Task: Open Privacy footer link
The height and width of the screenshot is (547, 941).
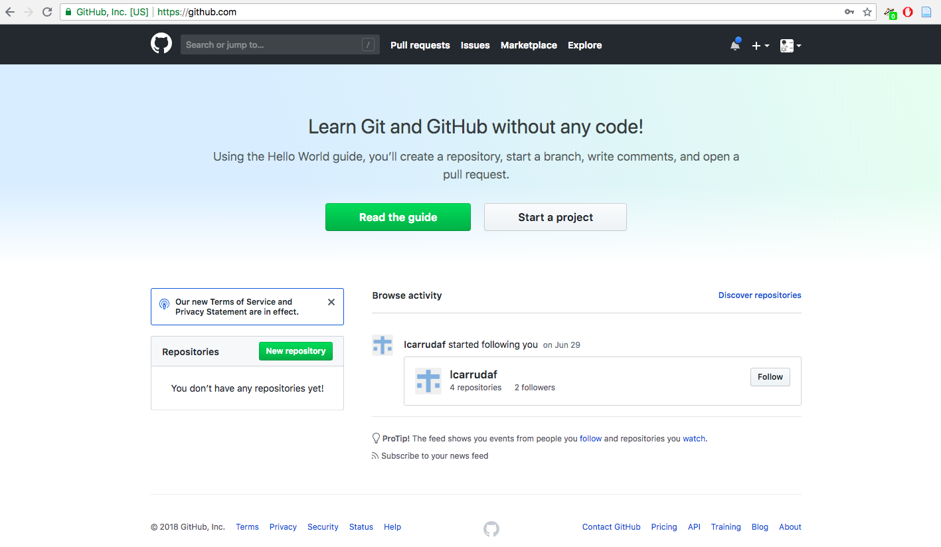Action: coord(283,527)
